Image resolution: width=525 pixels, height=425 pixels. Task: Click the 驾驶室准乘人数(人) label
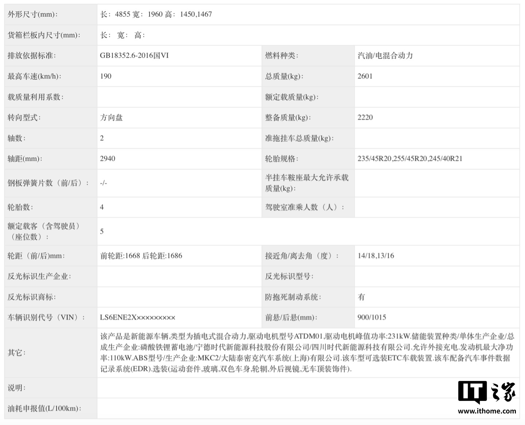click(x=305, y=207)
